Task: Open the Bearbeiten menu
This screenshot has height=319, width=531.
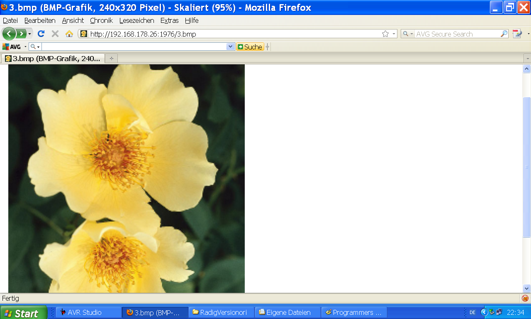Action: (40, 20)
